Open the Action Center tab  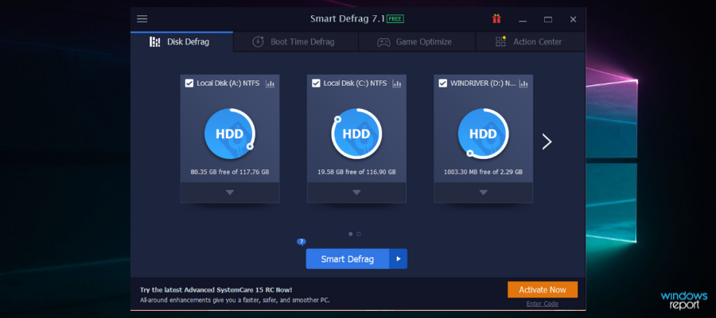tap(530, 42)
